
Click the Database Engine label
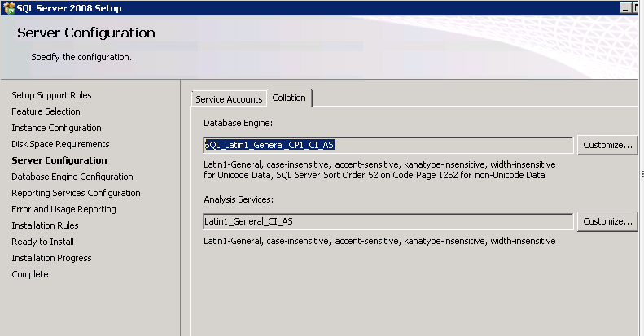pyautogui.click(x=239, y=123)
